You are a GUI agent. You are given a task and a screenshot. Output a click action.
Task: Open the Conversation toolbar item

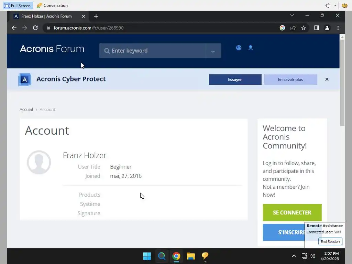tap(52, 5)
